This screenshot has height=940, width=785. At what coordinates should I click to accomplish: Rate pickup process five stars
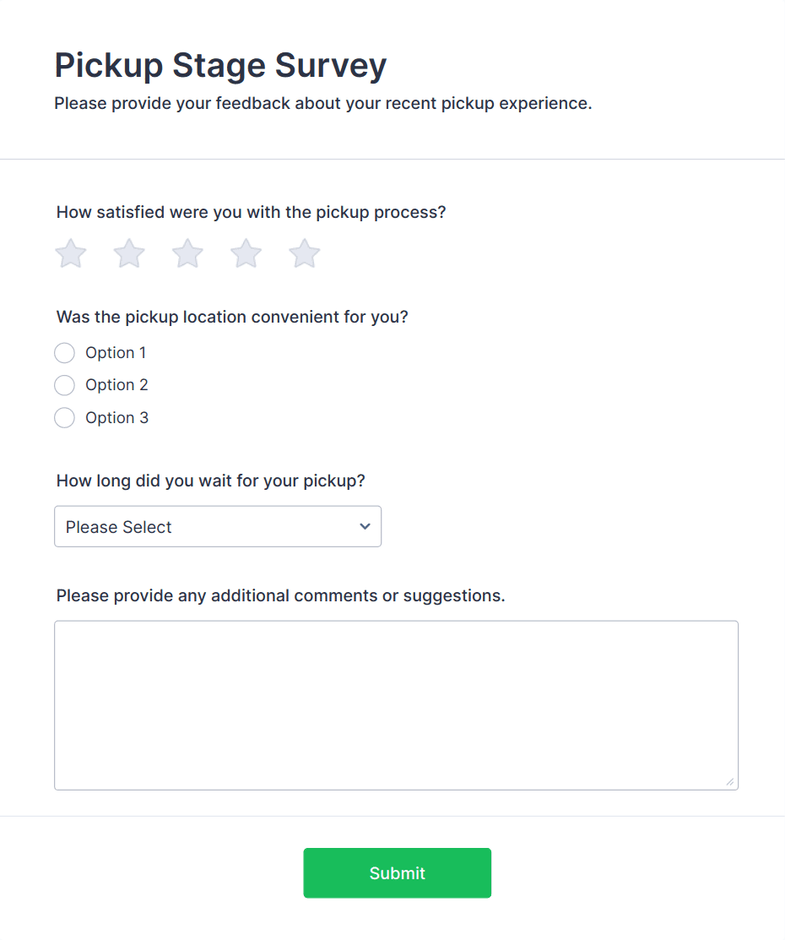pyautogui.click(x=305, y=253)
